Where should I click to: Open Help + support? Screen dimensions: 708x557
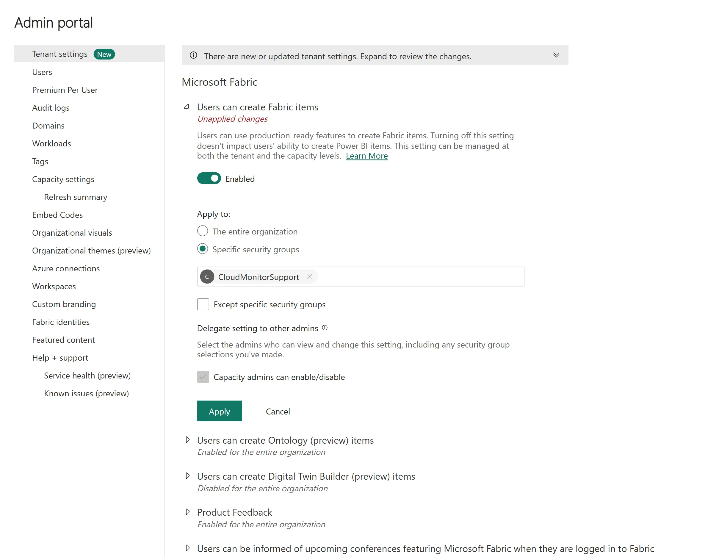(x=60, y=358)
